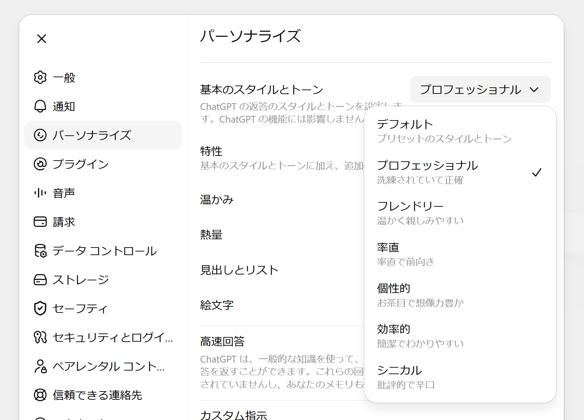Switch to the ストレージ tab
This screenshot has height=420, width=584.
point(103,280)
